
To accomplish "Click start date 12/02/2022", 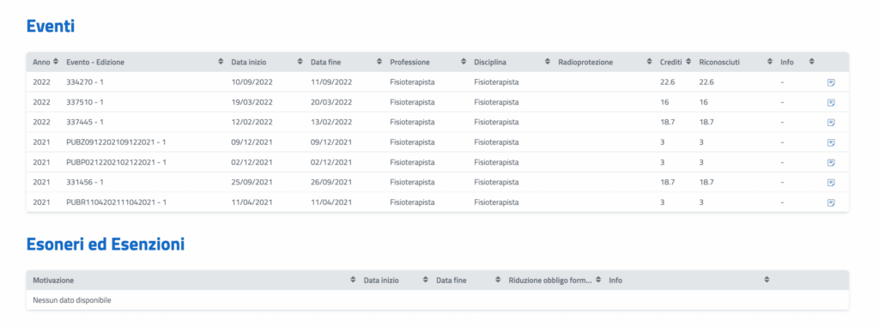I will [x=252, y=122].
